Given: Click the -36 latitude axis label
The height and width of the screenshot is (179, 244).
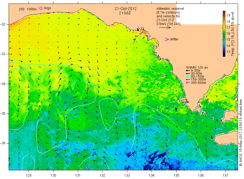Looking at the screenshot, I should click(3, 143).
